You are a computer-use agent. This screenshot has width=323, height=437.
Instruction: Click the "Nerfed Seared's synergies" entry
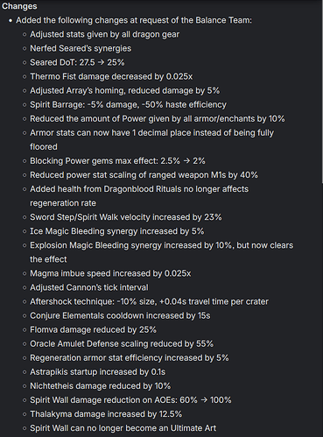[81, 48]
